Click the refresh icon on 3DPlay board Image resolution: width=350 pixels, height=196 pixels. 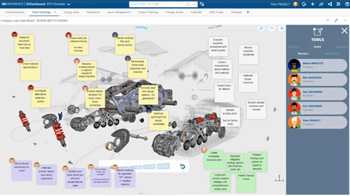[x=271, y=28]
